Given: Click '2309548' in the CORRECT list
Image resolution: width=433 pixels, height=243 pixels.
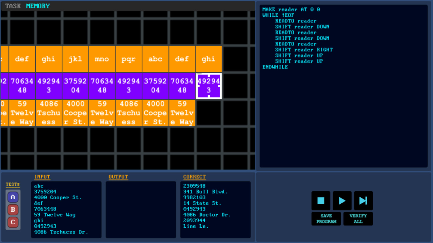Looking at the screenshot, I should point(194,186).
